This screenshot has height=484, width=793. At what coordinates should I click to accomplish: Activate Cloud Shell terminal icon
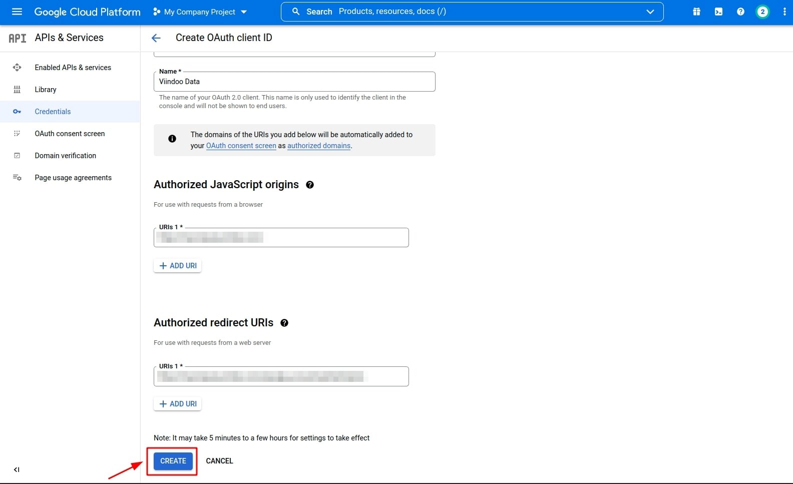tap(718, 12)
